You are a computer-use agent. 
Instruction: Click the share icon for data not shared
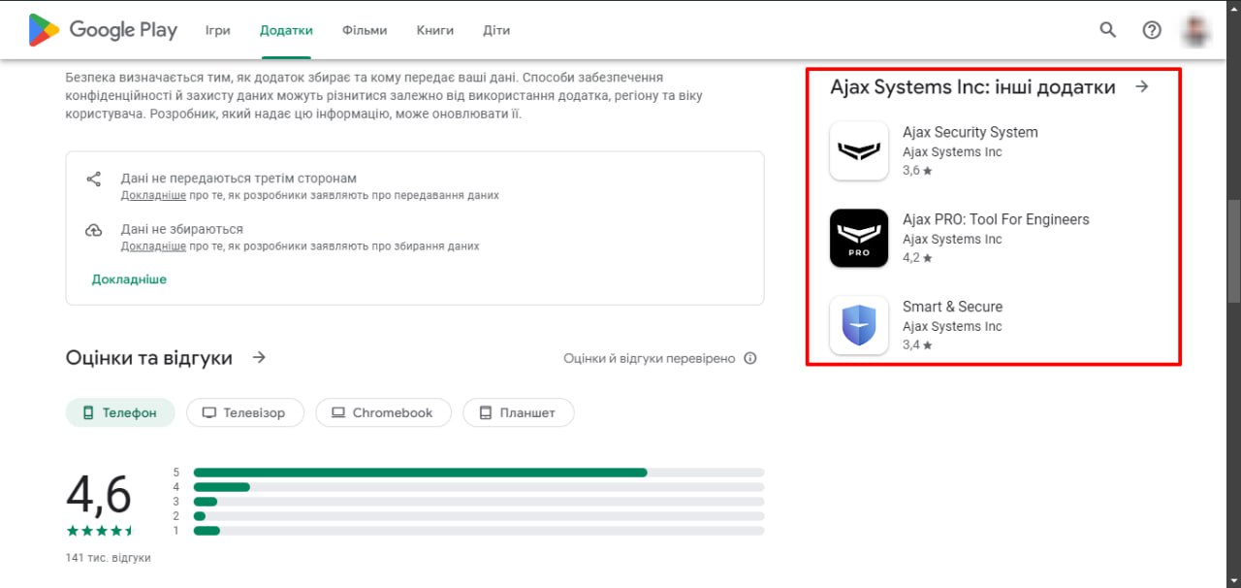[x=94, y=179]
